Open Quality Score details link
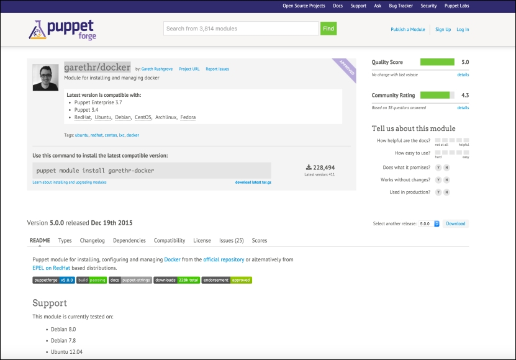The image size is (516, 360). coord(463,74)
